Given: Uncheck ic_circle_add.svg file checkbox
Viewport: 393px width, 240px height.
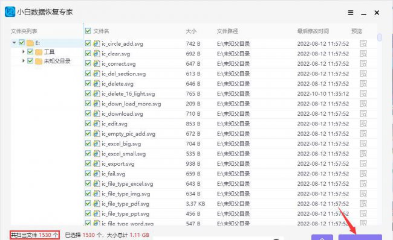Looking at the screenshot, I should pyautogui.click(x=88, y=43).
